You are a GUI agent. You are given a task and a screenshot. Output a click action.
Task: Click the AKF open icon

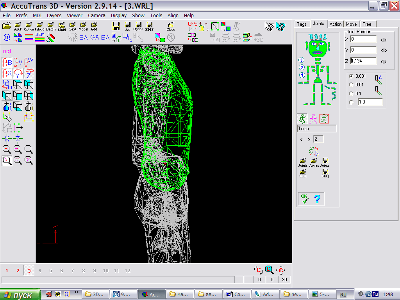(x=18, y=27)
